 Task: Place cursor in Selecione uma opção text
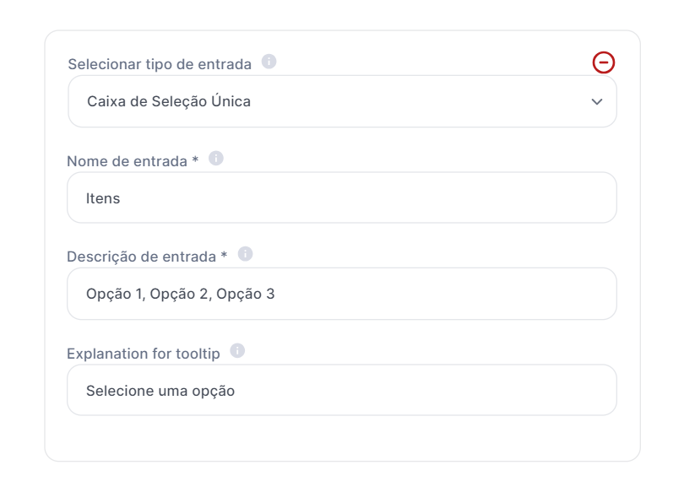pos(160,391)
